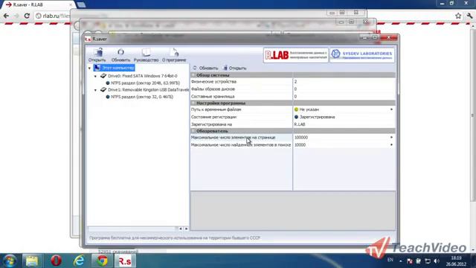Viewport: 476px width, 268px height.
Task: Open the Руководство manual icon
Action: tap(146, 52)
